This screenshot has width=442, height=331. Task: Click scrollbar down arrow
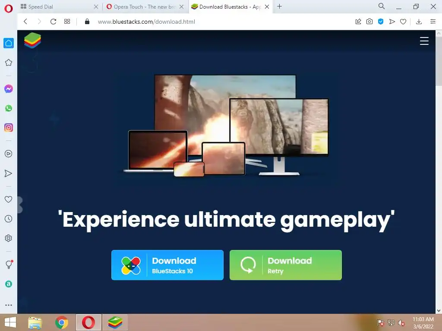coord(439,311)
